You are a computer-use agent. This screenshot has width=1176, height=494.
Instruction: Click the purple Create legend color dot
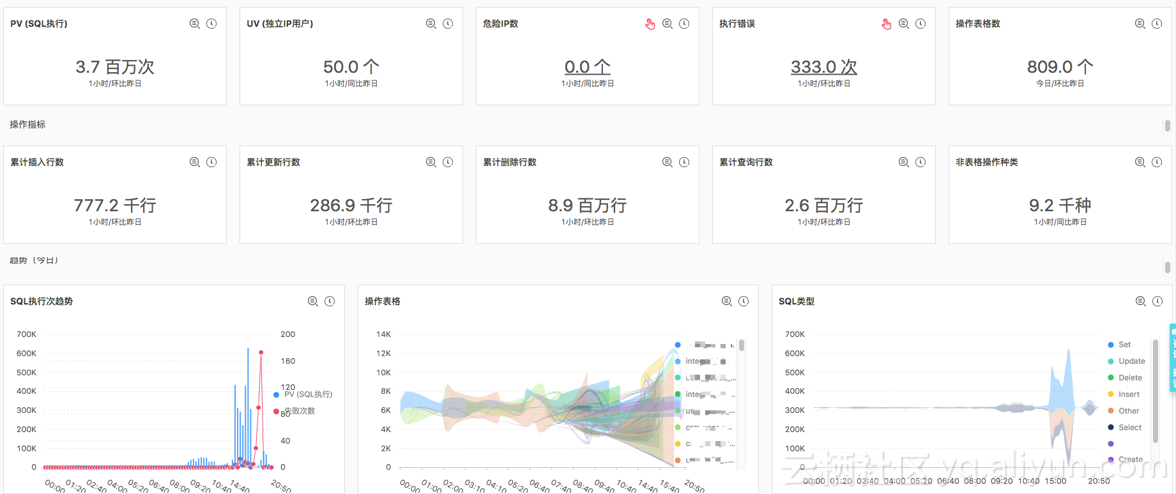[x=1111, y=460]
